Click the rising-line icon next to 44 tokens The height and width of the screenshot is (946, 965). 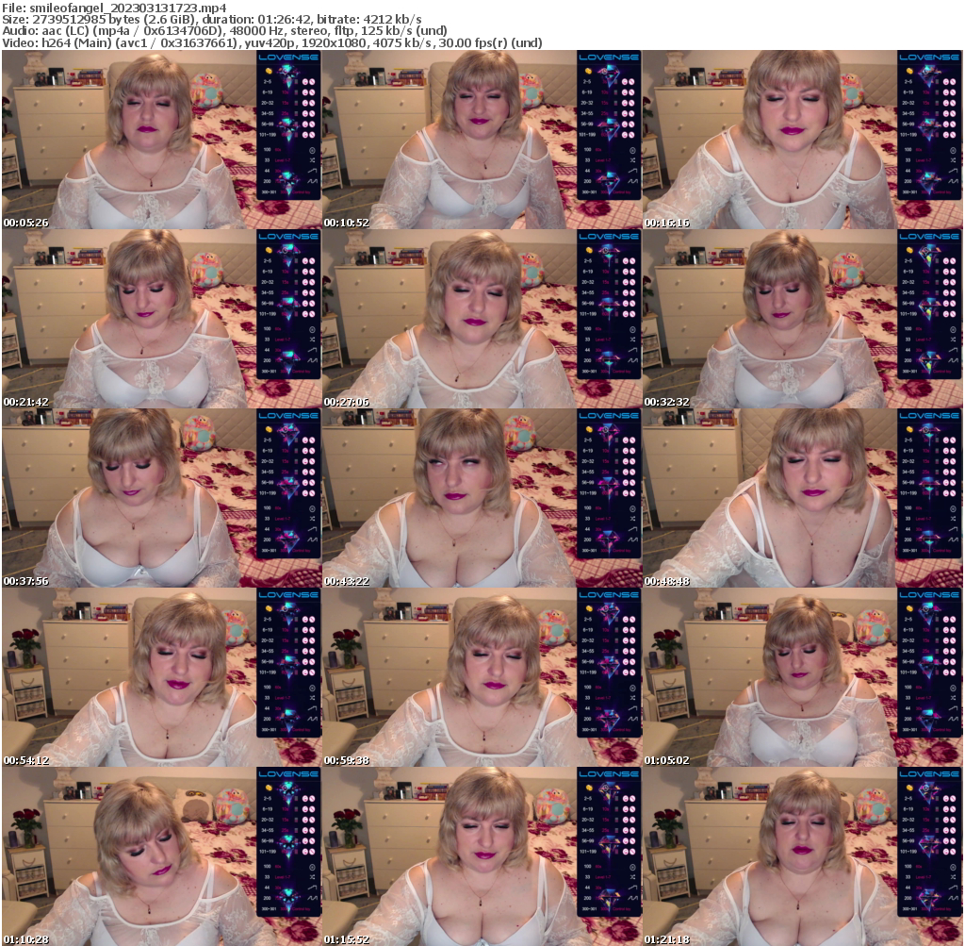click(x=313, y=170)
